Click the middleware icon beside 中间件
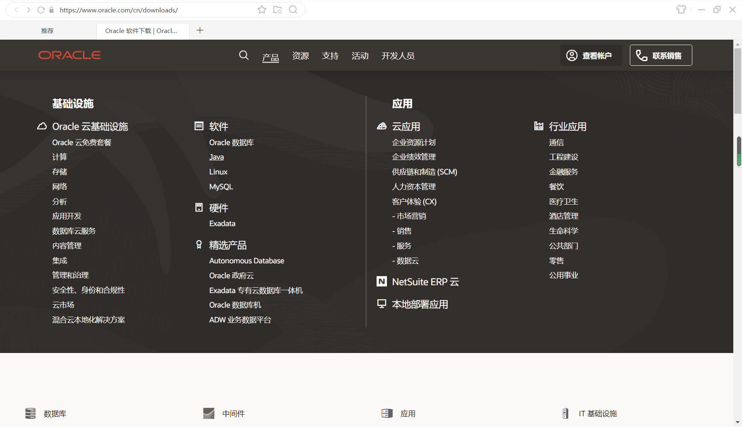 click(x=209, y=413)
